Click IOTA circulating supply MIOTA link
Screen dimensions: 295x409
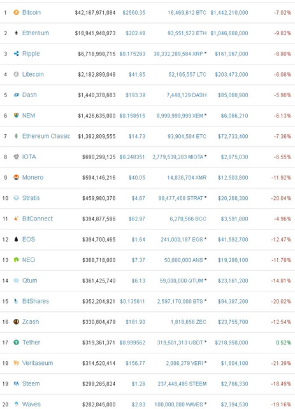pyautogui.click(x=180, y=157)
